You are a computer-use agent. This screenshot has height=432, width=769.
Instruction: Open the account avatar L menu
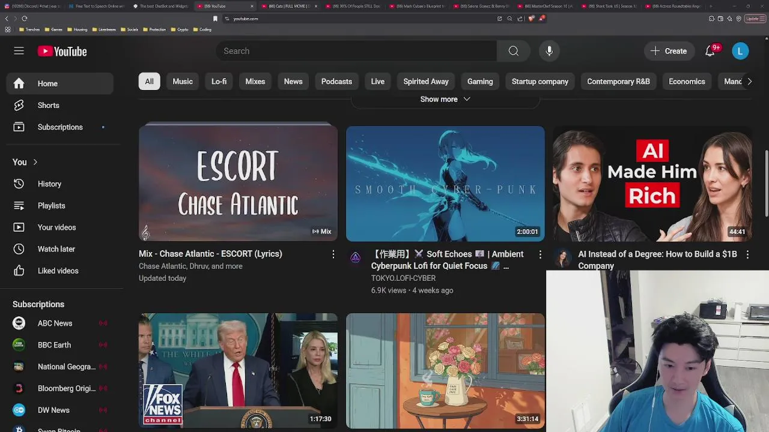(x=740, y=51)
